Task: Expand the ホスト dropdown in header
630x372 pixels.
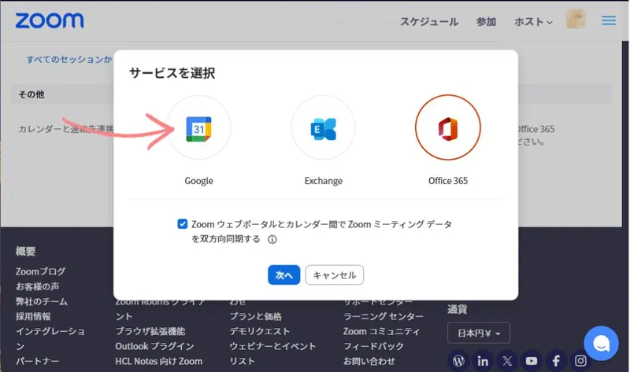Action: 533,21
